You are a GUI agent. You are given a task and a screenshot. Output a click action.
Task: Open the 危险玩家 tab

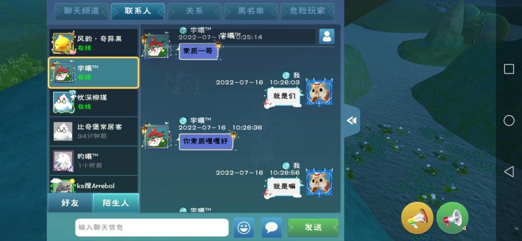tap(307, 11)
